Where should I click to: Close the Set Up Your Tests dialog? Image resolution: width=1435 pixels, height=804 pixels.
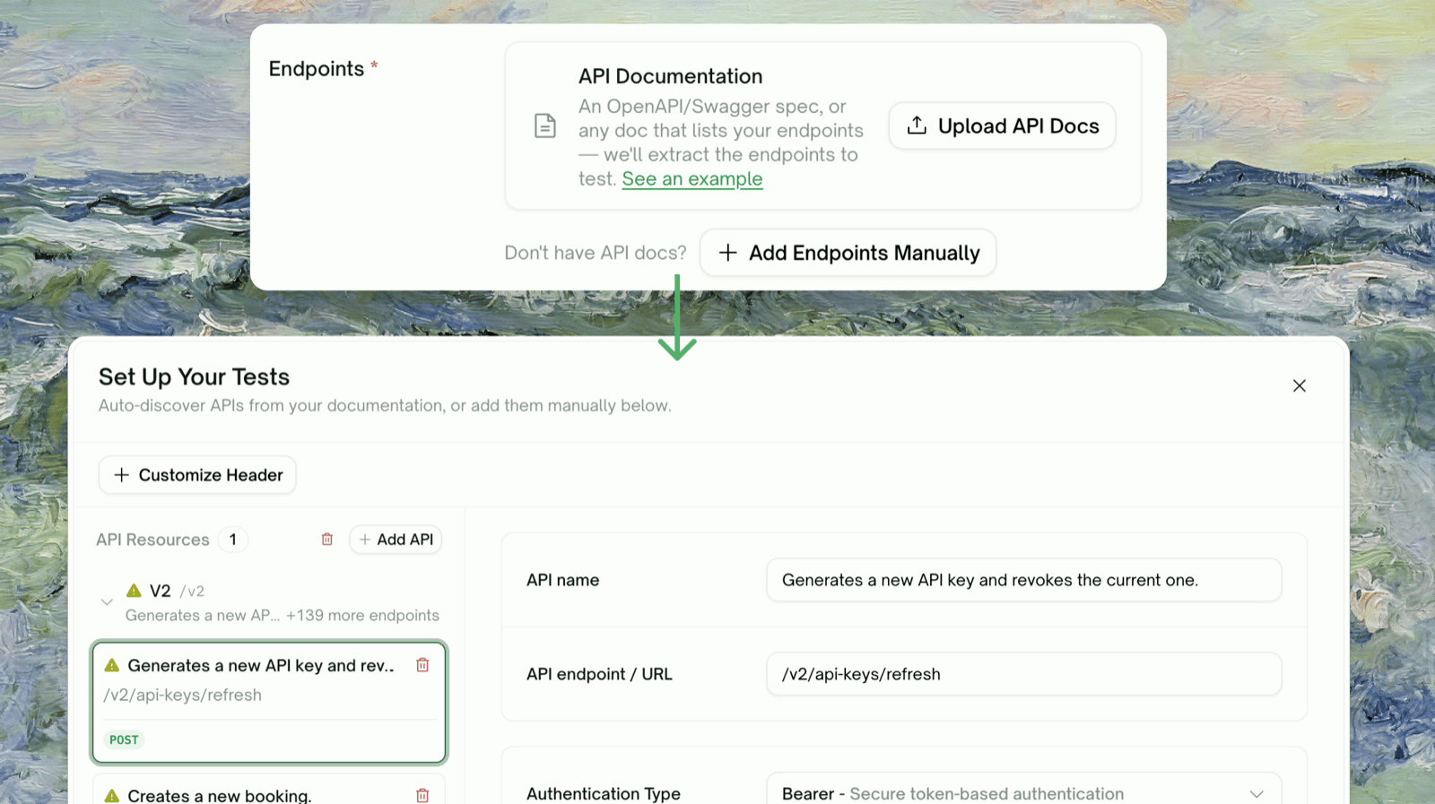click(1299, 385)
